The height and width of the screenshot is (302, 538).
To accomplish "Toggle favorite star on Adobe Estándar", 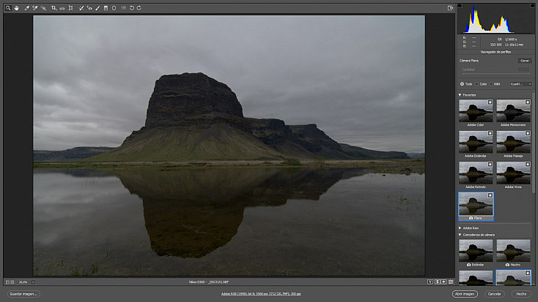I will click(x=490, y=133).
